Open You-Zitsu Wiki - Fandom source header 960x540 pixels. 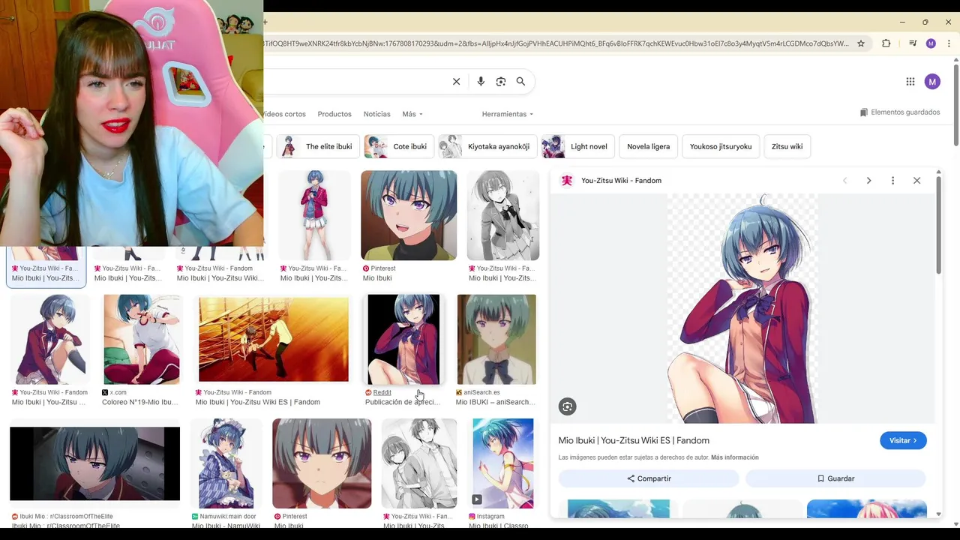pos(621,181)
